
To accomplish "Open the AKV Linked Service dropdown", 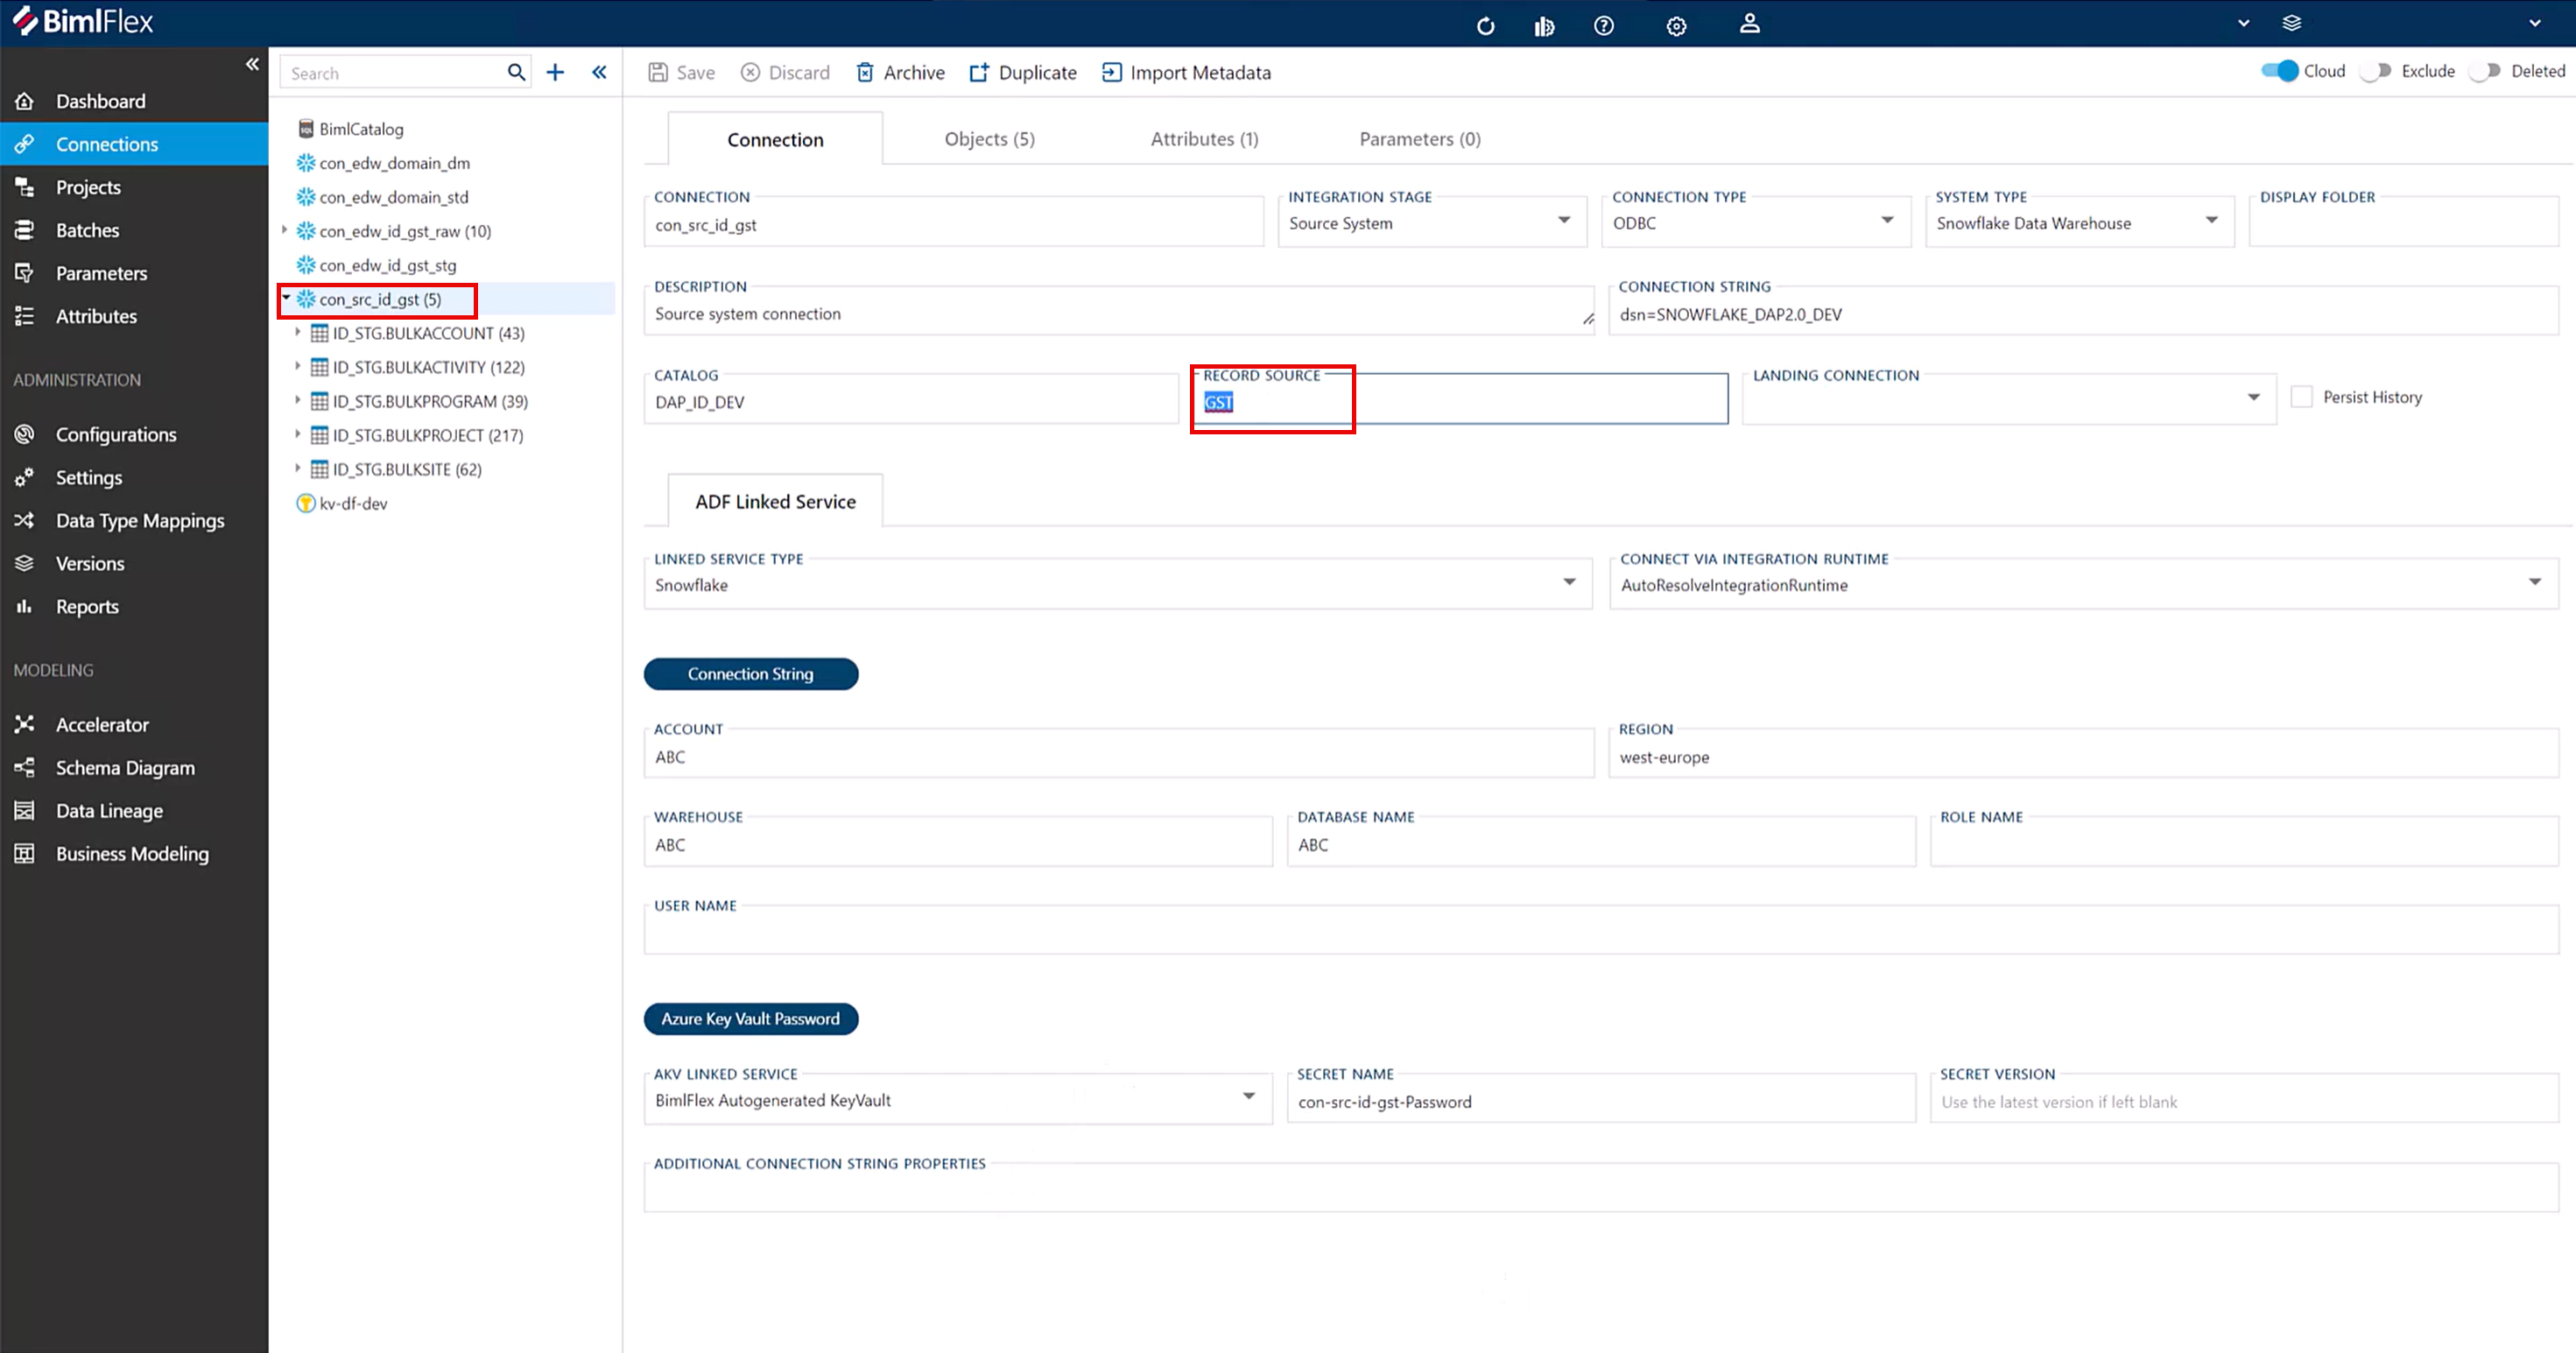I will 958,1099.
